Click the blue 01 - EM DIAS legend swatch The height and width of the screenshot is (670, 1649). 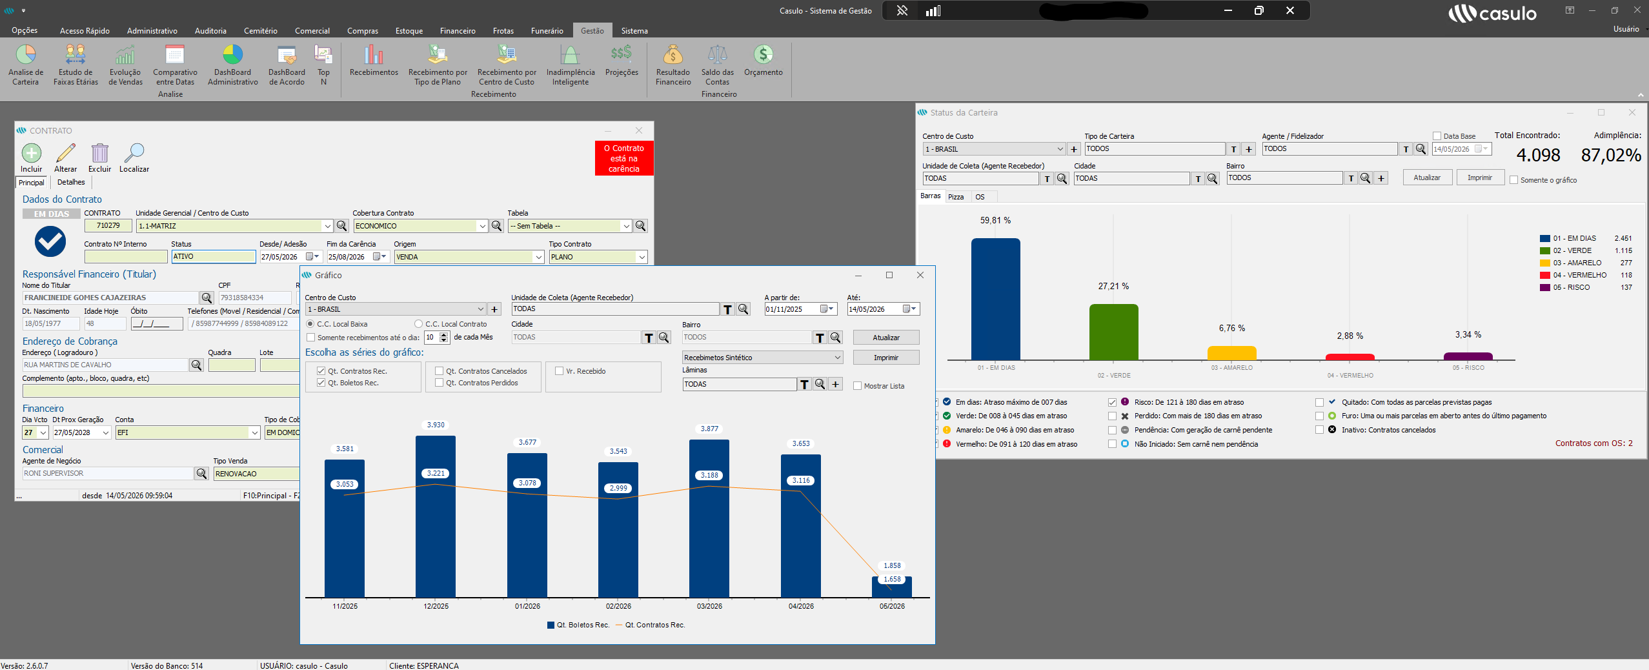click(1544, 238)
